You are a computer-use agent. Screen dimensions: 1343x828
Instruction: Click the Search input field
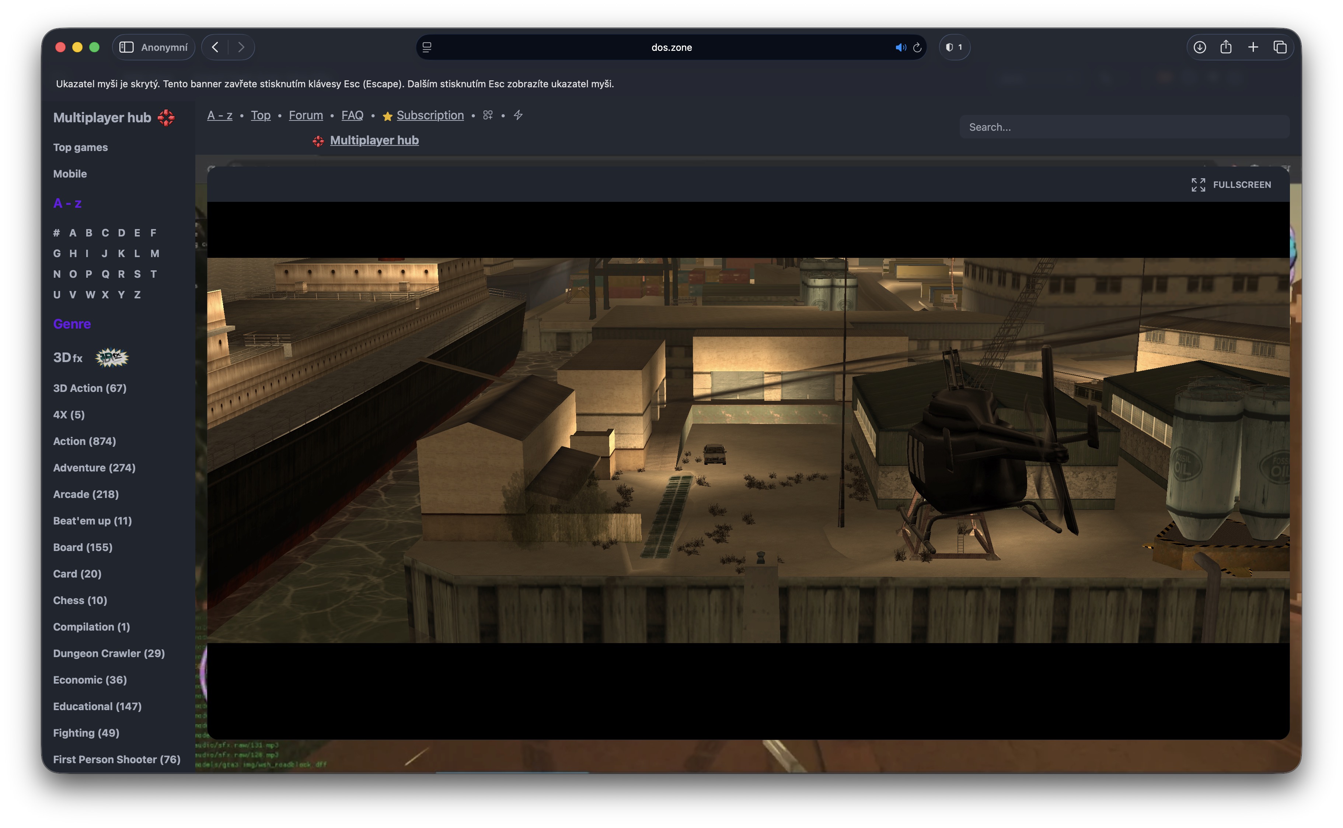coord(1123,127)
